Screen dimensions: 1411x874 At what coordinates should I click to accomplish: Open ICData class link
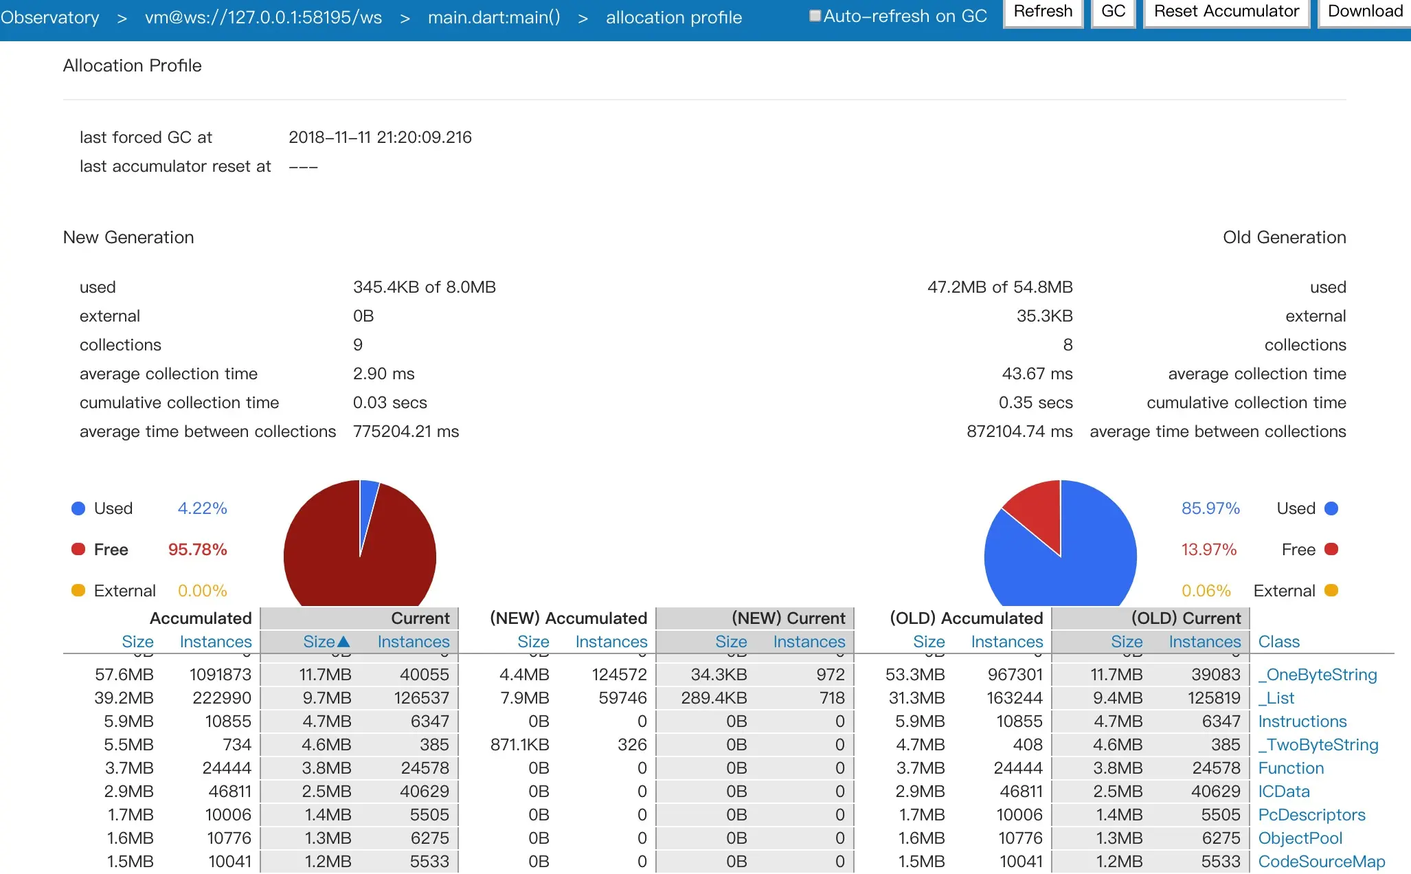tap(1284, 792)
